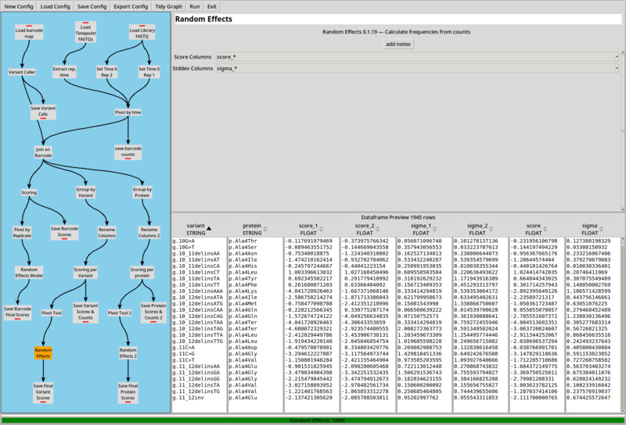Click protein cell p.Ala4Lys
The width and height of the screenshot is (626, 425).
click(243, 291)
